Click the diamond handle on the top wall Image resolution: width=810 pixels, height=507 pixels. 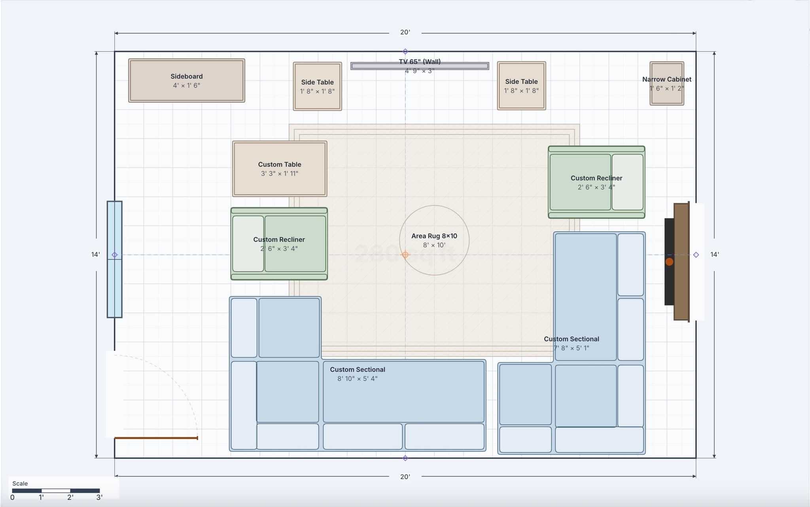405,51
